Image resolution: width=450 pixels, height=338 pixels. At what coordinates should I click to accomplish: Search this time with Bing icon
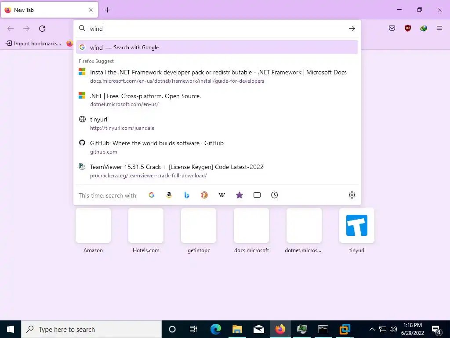point(186,195)
